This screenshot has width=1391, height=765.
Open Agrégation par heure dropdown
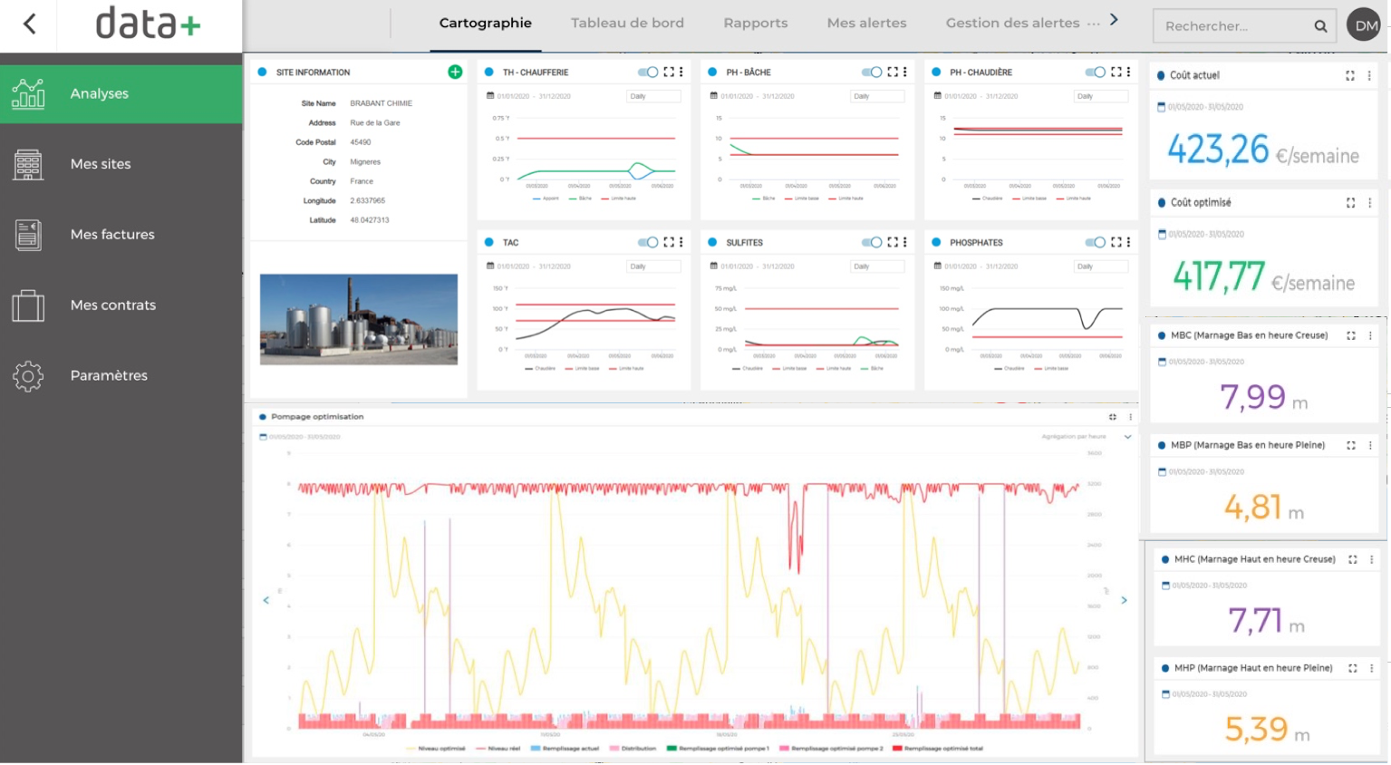coord(1087,437)
